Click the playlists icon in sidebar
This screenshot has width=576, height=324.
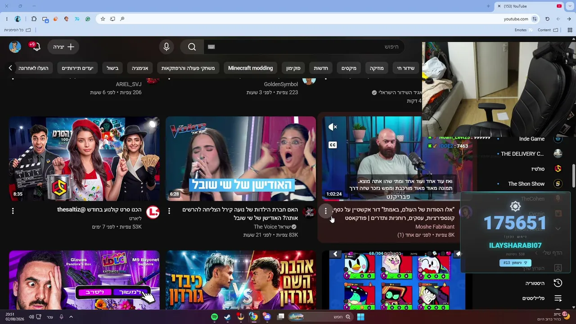(x=558, y=298)
